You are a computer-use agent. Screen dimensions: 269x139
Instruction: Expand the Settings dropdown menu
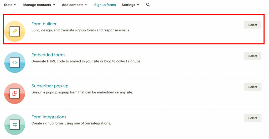pyautogui.click(x=130, y=5)
